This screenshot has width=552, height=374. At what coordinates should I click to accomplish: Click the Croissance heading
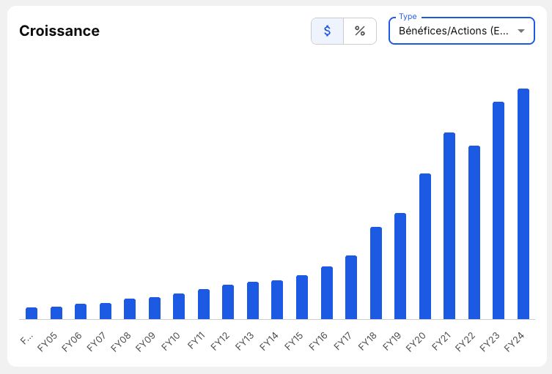[59, 31]
